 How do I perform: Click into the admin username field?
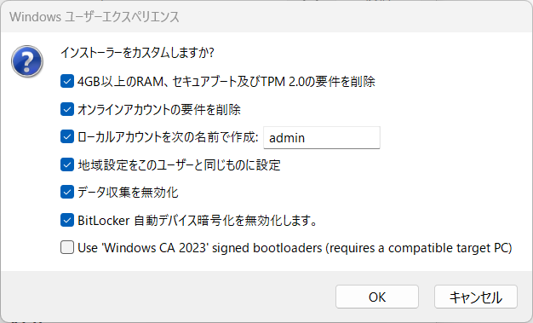322,137
